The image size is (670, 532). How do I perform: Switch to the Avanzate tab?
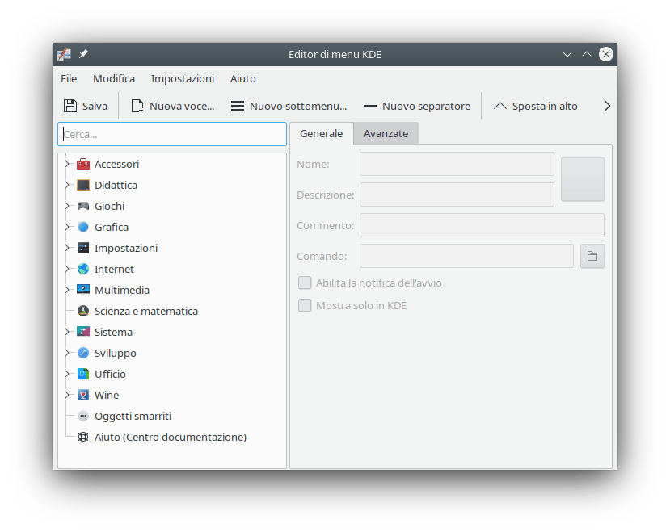(x=386, y=133)
